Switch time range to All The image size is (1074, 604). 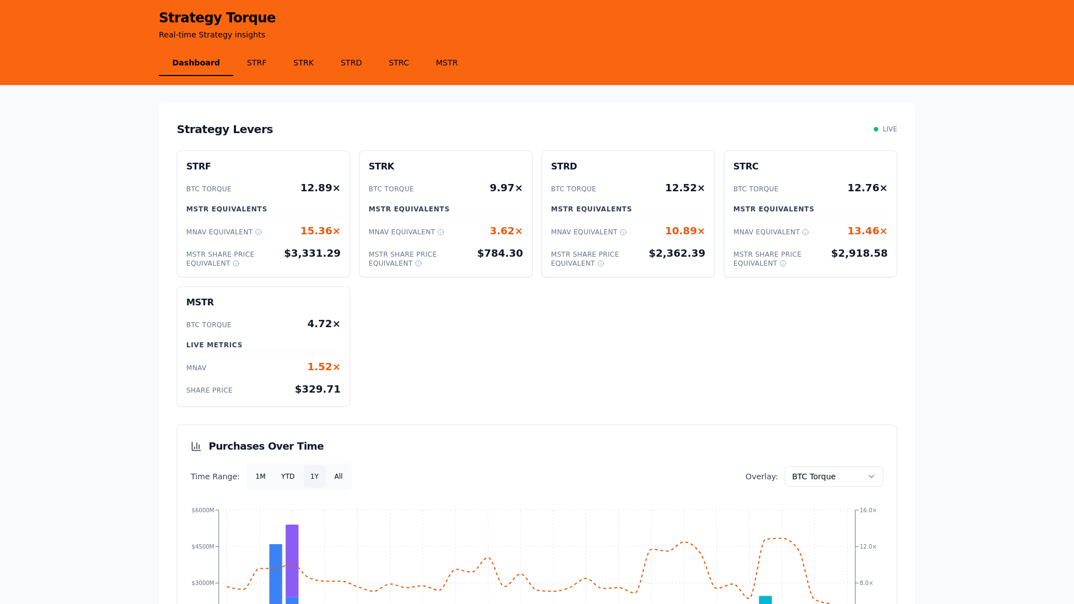click(338, 476)
